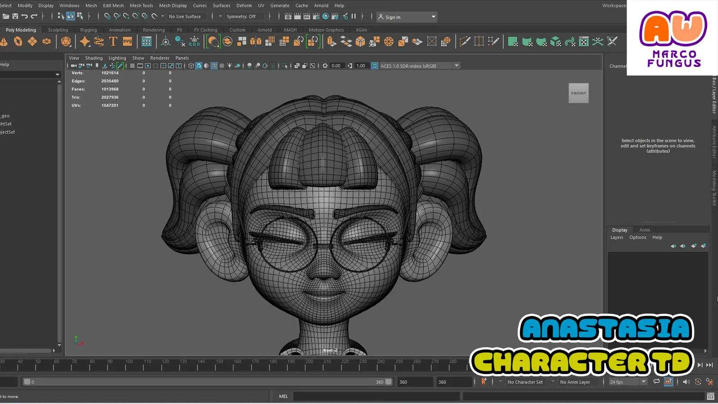This screenshot has height=404, width=718.
Task: Click the MEL command input field
Action: coord(376,396)
